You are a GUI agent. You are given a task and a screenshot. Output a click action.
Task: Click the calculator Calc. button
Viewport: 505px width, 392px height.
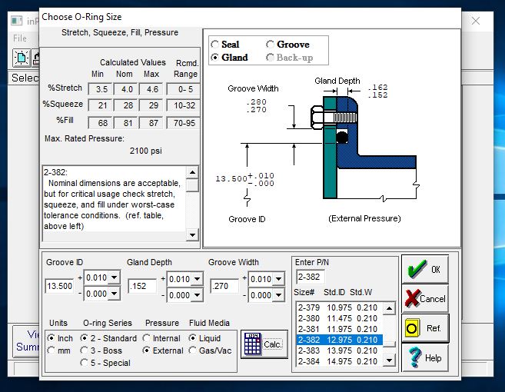264,344
